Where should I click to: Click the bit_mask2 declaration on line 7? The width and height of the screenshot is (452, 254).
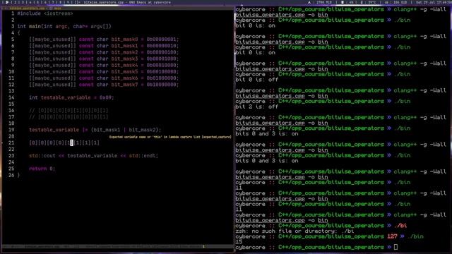coord(104,52)
